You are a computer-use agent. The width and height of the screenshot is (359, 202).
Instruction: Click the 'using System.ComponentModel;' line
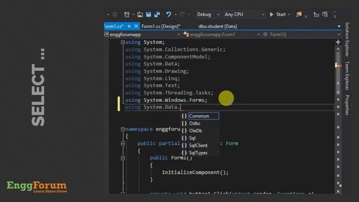point(168,57)
